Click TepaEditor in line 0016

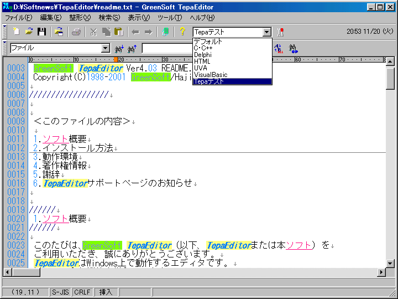point(65,183)
